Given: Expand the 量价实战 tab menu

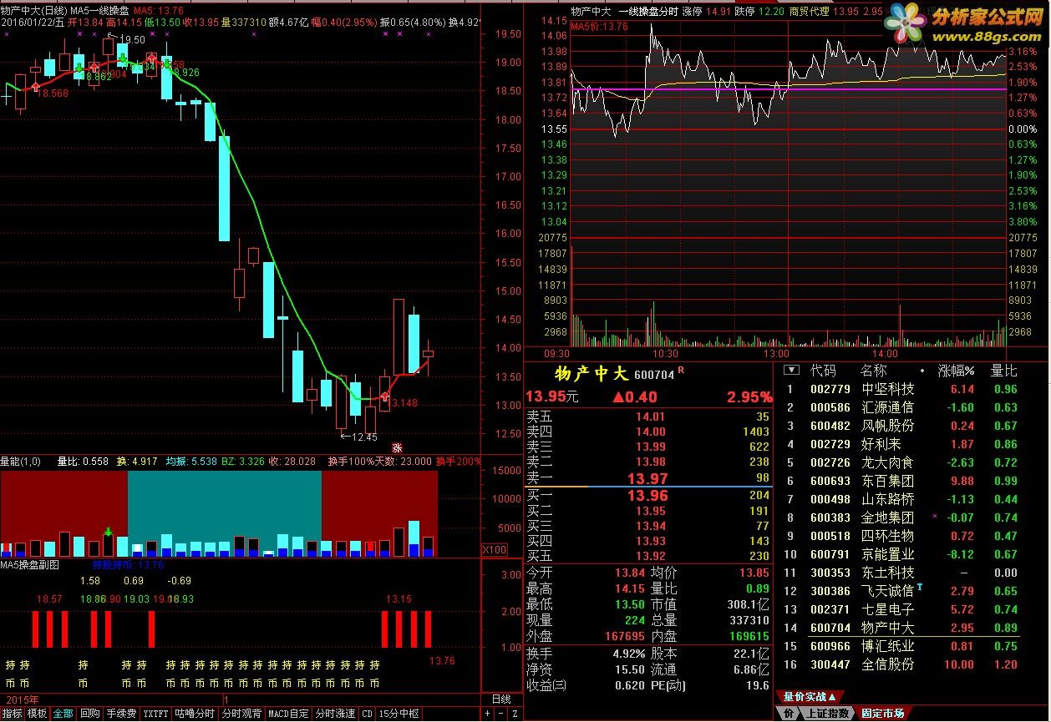Looking at the screenshot, I should (x=810, y=696).
